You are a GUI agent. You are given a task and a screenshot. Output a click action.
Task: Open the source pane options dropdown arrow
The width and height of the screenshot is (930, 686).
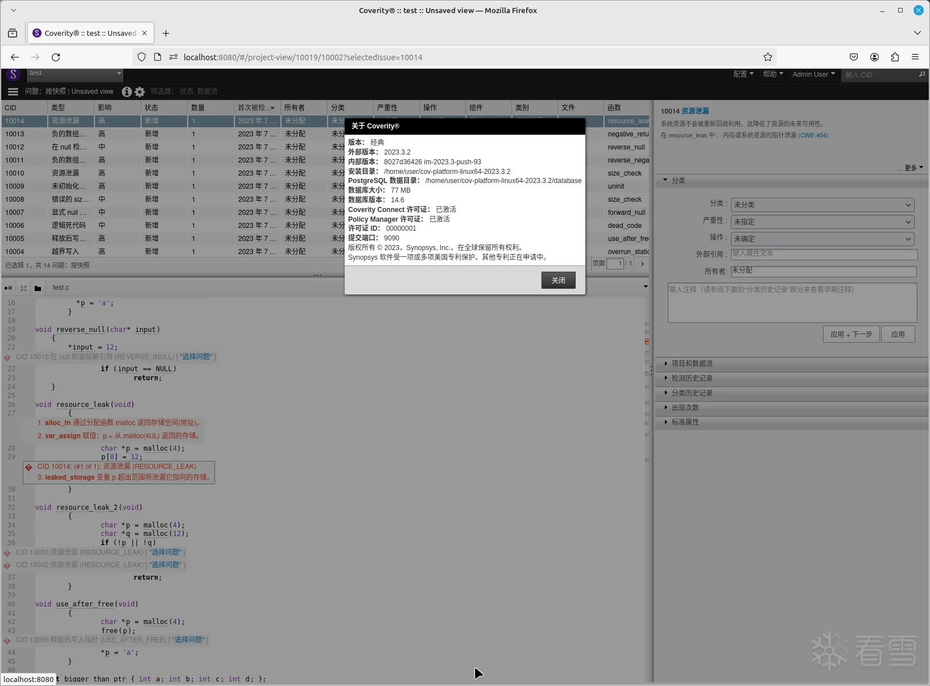click(646, 286)
